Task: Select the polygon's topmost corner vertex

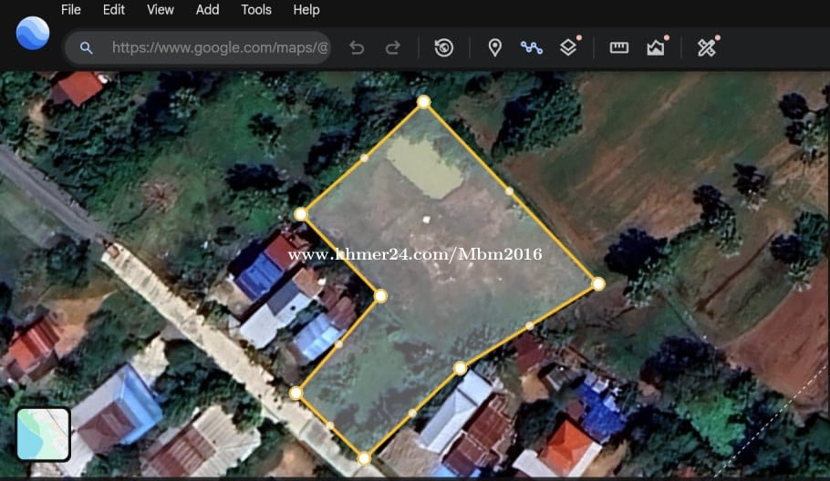Action: [x=423, y=102]
